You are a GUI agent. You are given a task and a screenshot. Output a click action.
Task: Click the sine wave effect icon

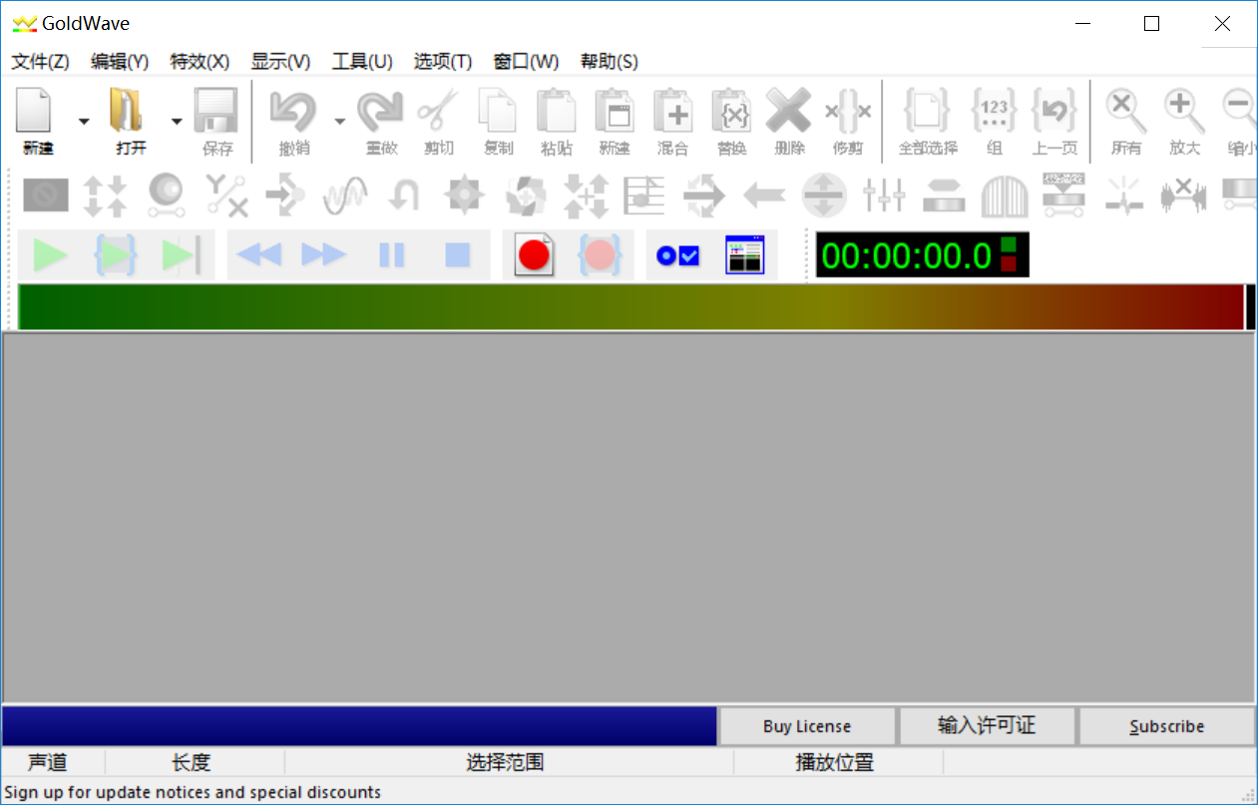(x=345, y=196)
